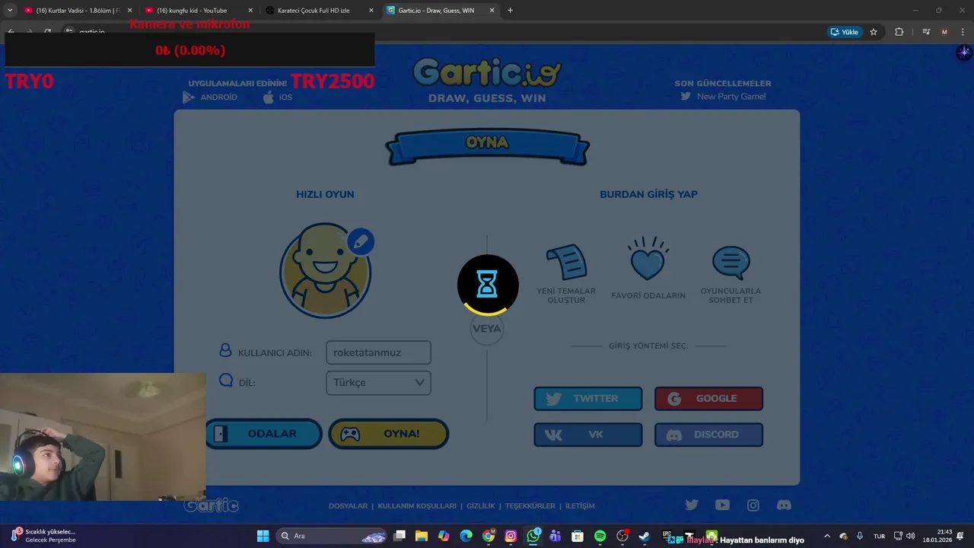Image resolution: width=974 pixels, height=548 pixels.
Task: Open Chrome three-dot menu
Action: (963, 32)
